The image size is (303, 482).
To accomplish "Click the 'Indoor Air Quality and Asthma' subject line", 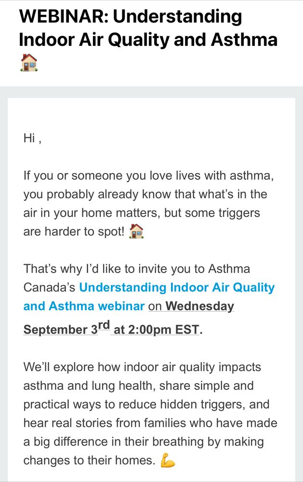I will point(148,40).
